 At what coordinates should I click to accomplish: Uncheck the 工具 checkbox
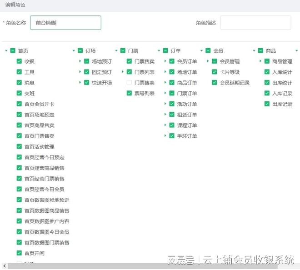19,72
